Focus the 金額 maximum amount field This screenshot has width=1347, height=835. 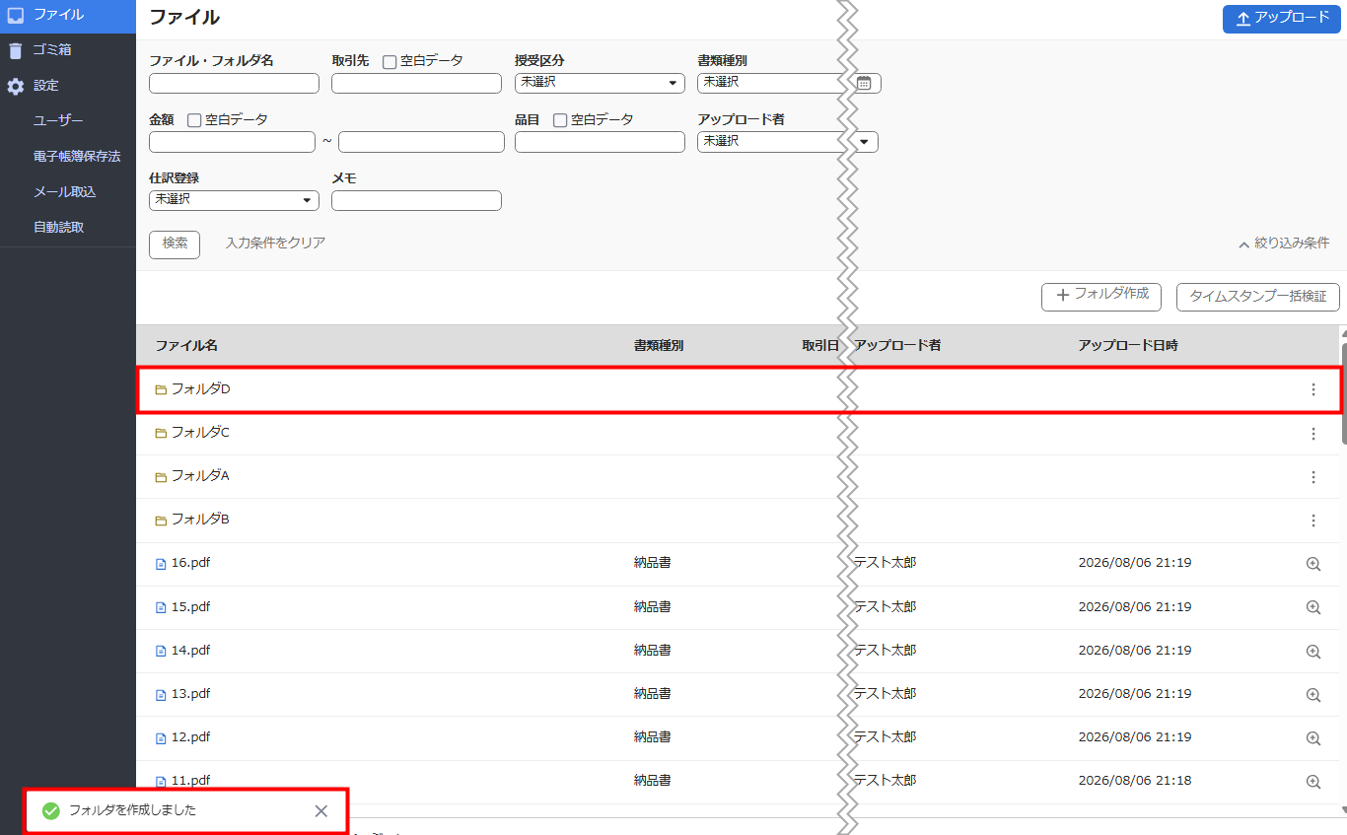(421, 142)
